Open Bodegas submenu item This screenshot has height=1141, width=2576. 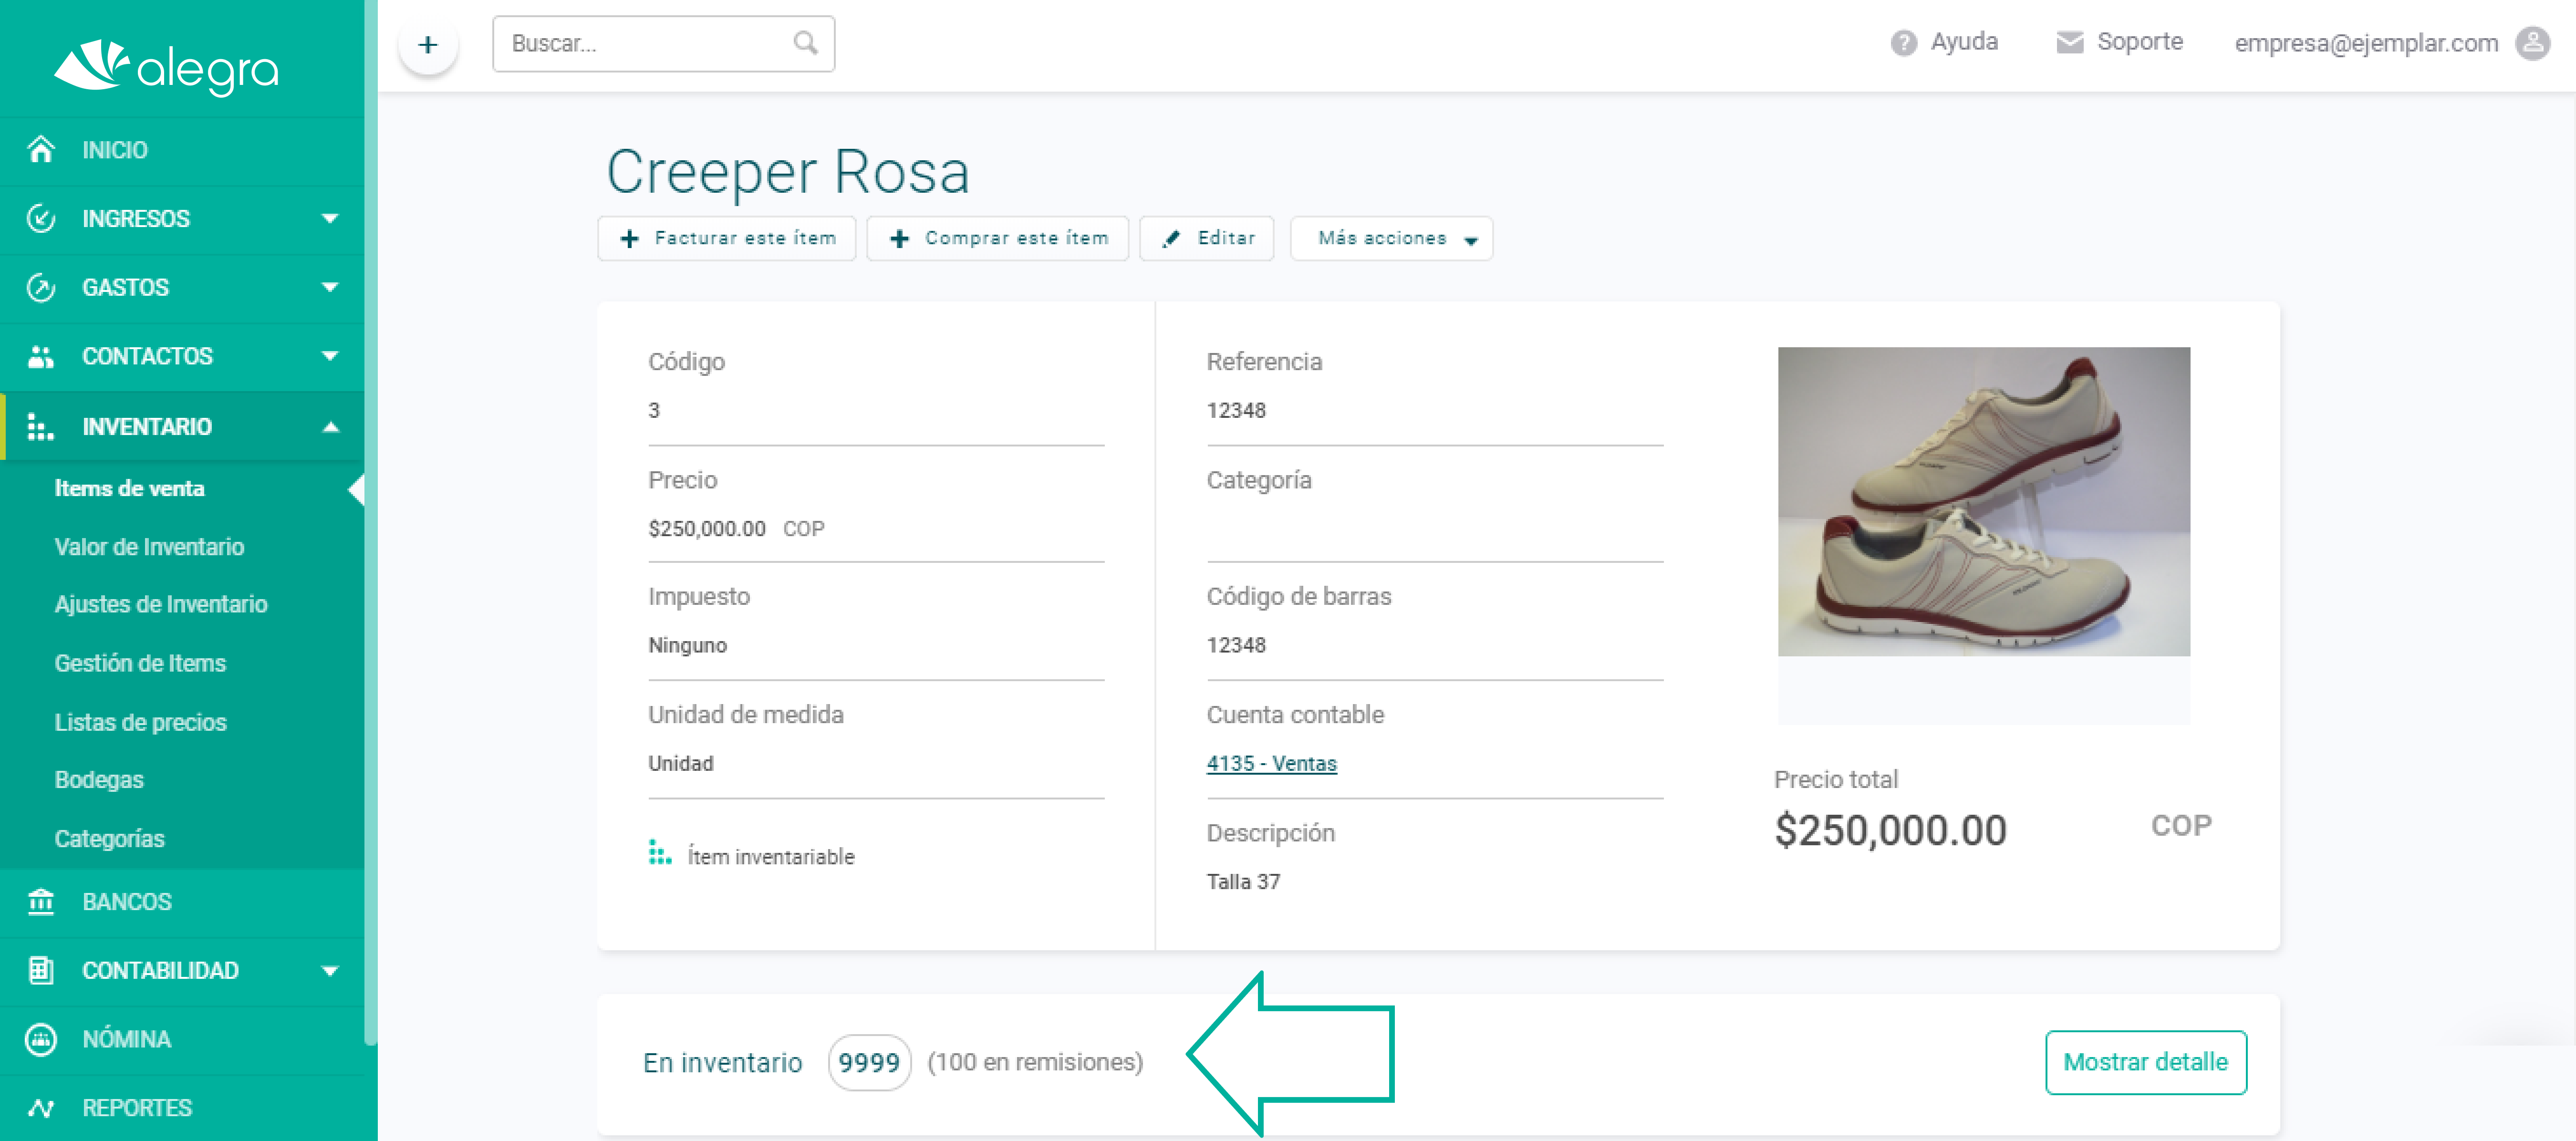(99, 779)
